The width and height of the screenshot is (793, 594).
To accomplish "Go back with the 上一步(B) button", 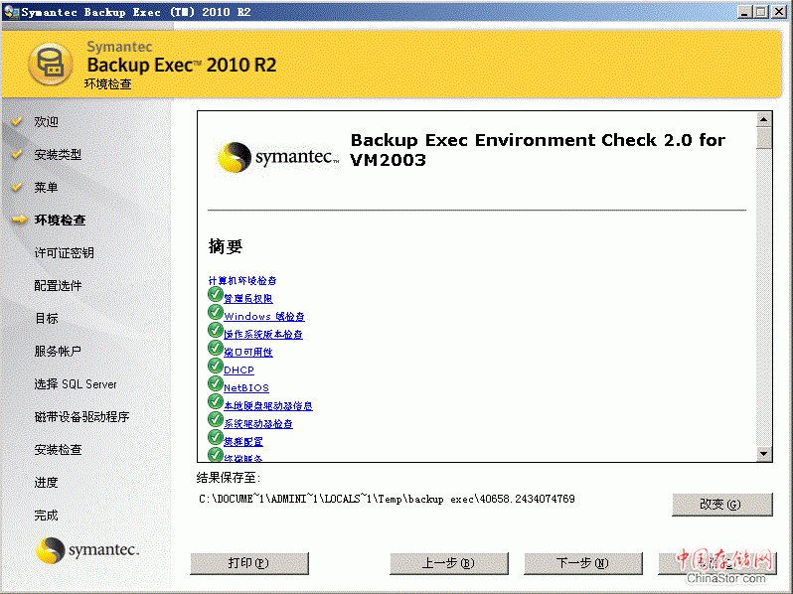I will 447,563.
